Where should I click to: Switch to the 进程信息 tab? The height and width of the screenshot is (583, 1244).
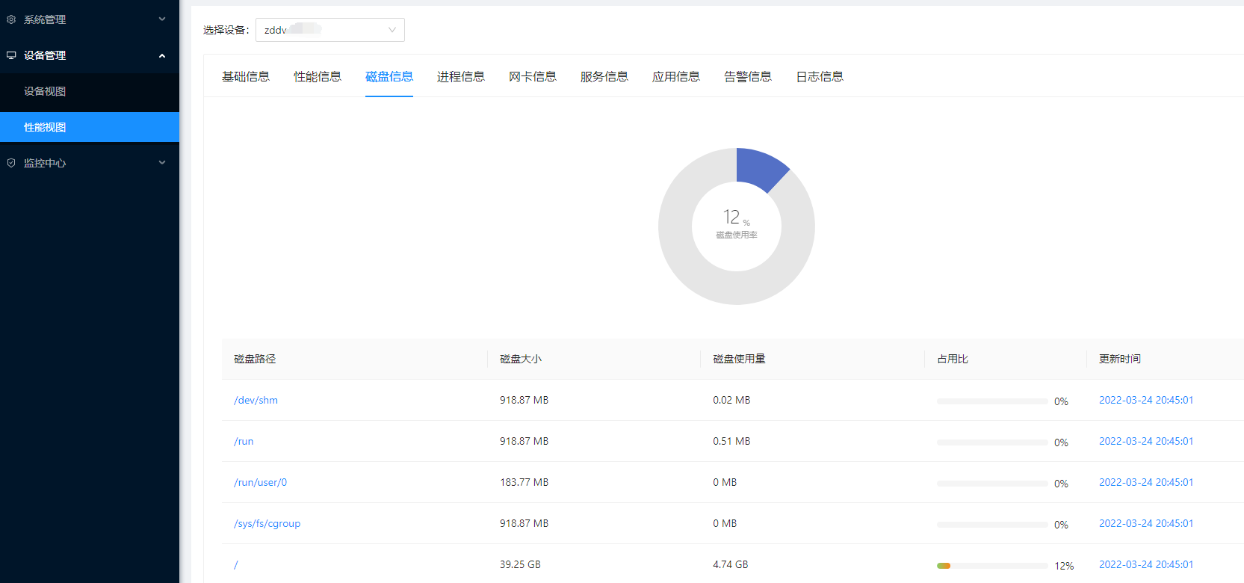(x=461, y=76)
